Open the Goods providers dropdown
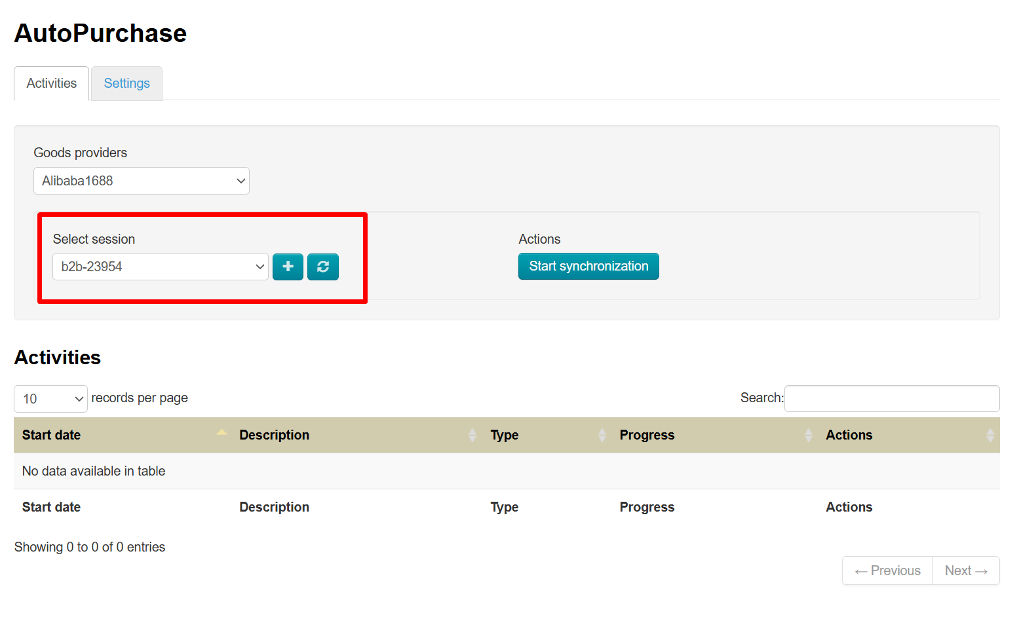1017x638 pixels. coord(141,181)
